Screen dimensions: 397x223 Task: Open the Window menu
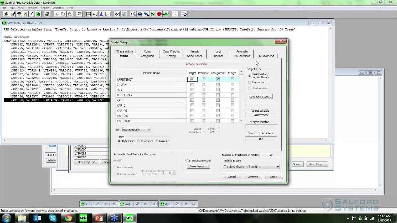[58, 8]
